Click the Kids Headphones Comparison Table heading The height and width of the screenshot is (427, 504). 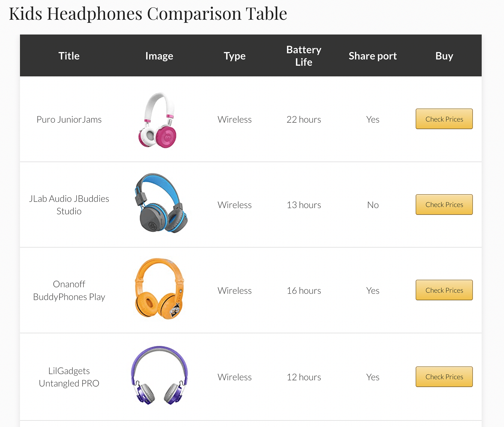point(148,13)
